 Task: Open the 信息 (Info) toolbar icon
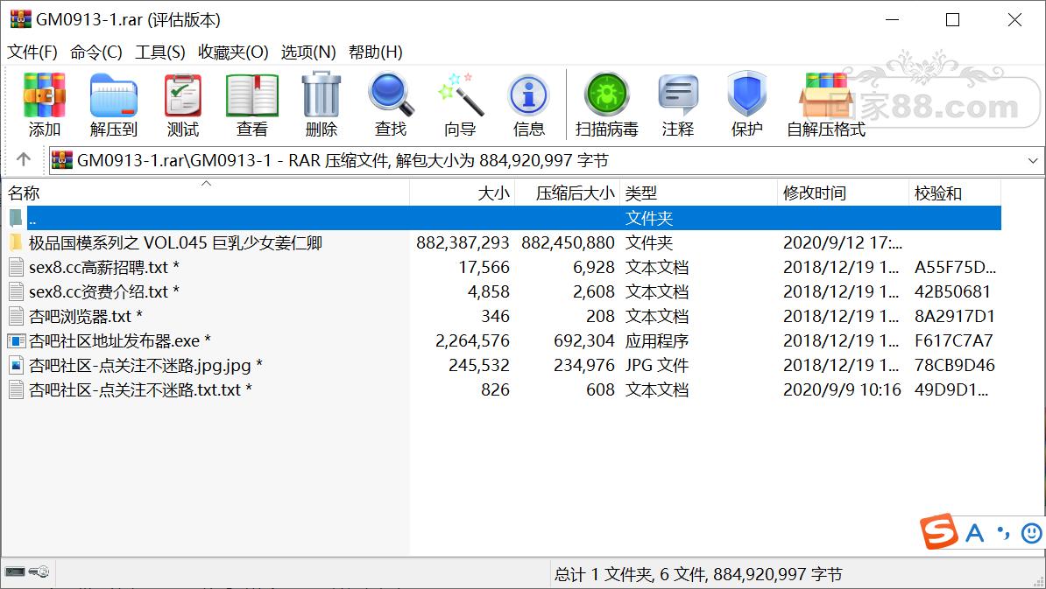529,95
